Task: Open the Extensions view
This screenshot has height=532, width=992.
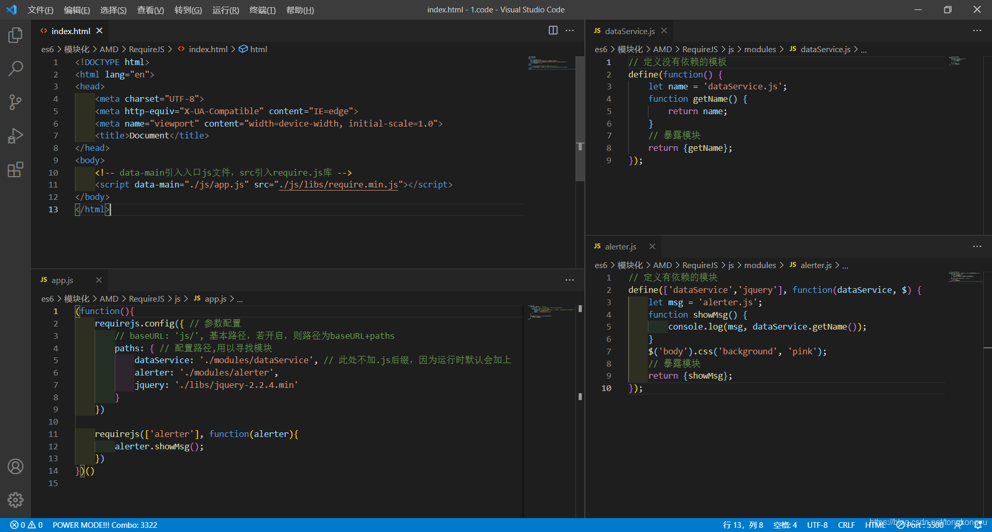Action: click(16, 169)
